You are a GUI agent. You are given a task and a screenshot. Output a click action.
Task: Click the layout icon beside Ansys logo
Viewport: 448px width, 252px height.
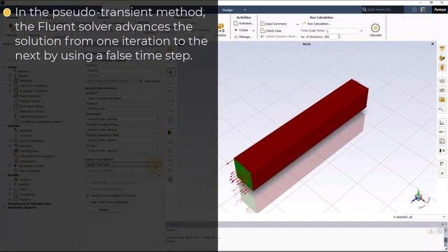[x=423, y=9]
